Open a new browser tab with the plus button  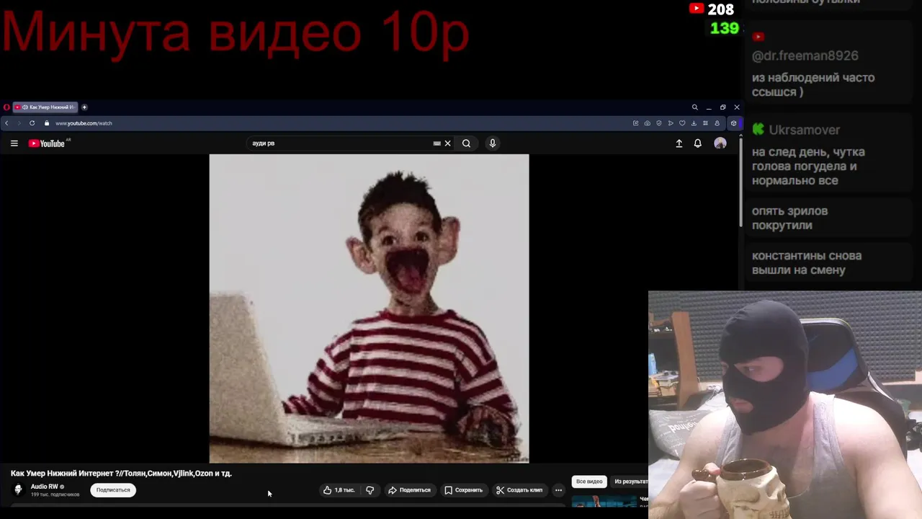tap(84, 107)
